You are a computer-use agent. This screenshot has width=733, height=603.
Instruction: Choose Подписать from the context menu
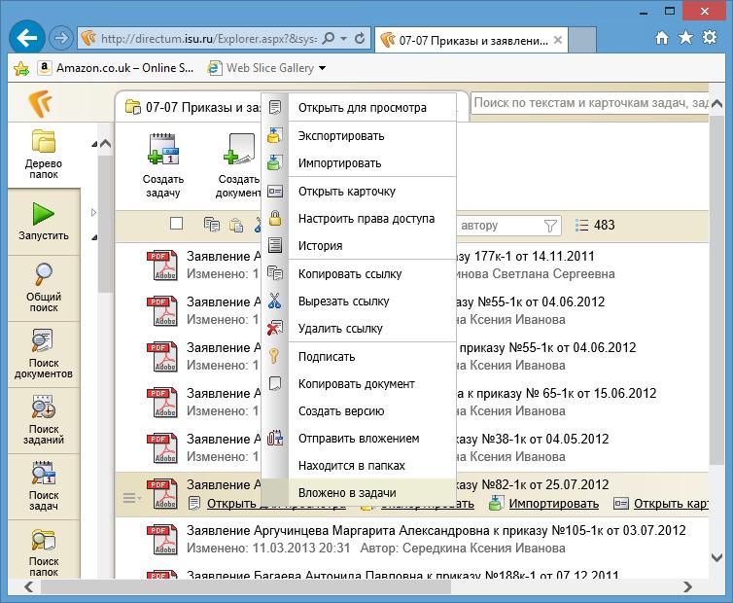[x=326, y=356]
